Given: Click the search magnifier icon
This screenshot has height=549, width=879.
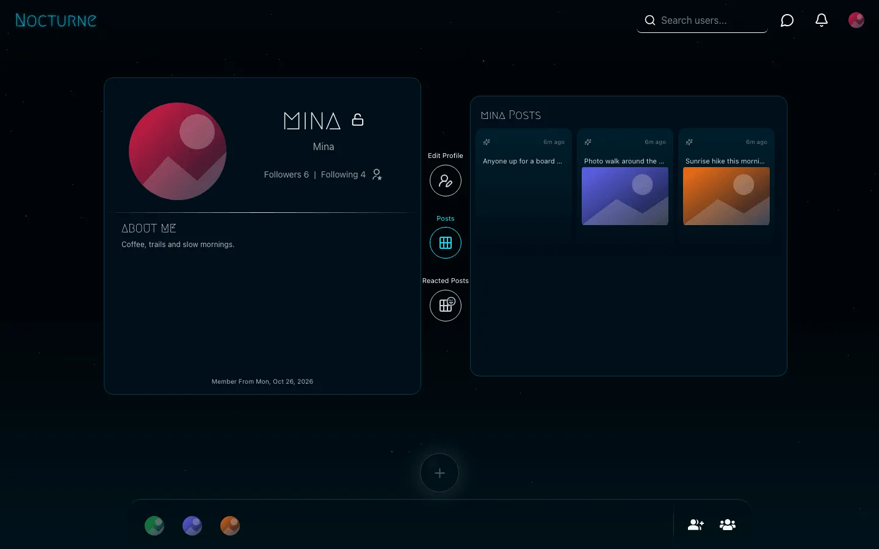Looking at the screenshot, I should coord(649,20).
